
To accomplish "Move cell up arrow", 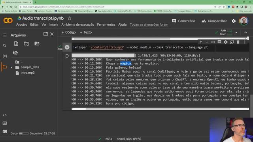I will tap(201, 42).
